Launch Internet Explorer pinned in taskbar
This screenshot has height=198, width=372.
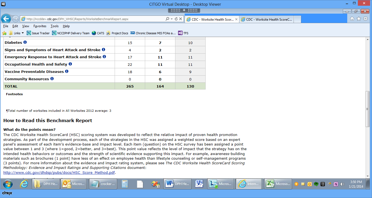point(24,184)
